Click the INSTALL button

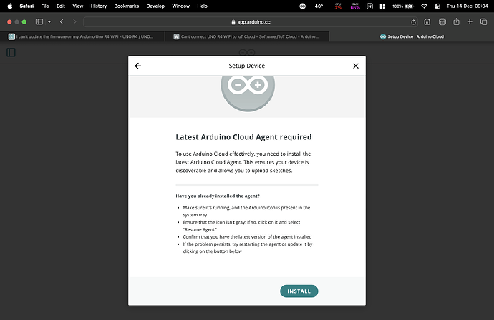coord(299,291)
